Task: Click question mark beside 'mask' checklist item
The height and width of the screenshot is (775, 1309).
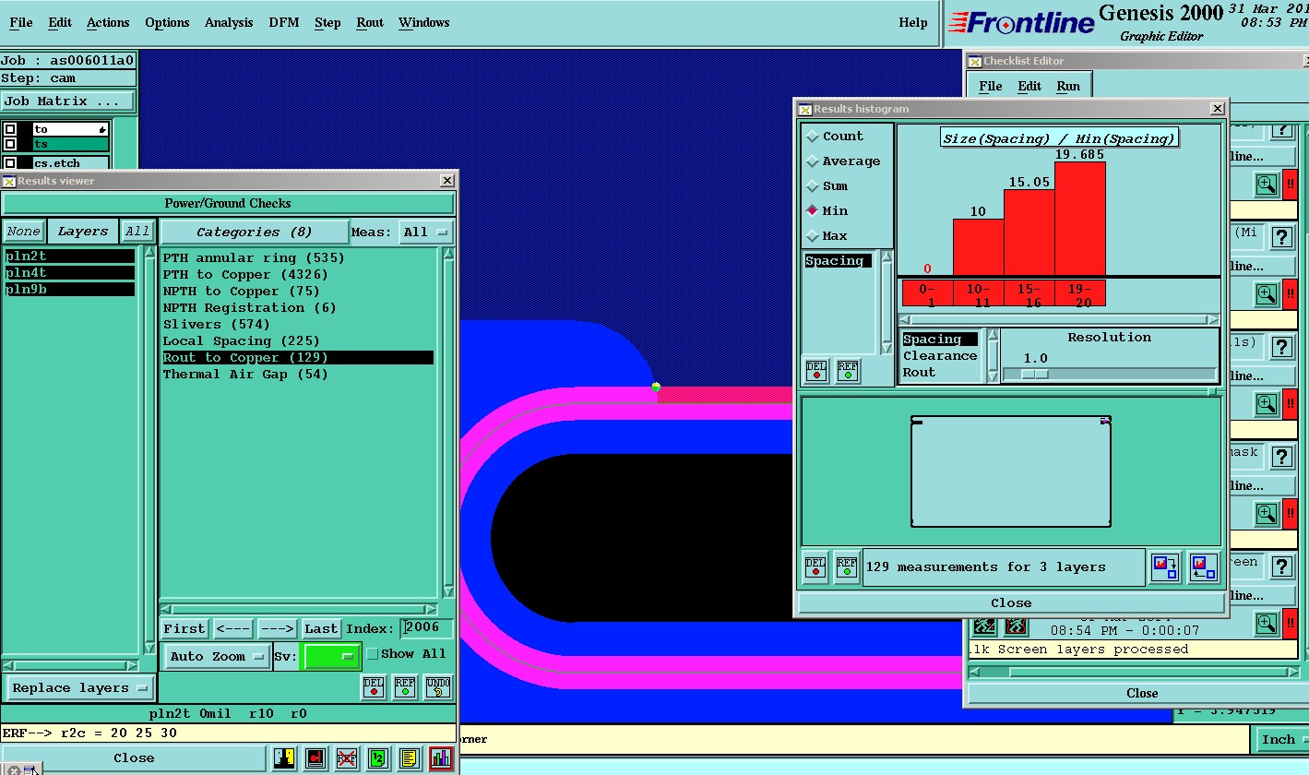Action: pos(1281,457)
